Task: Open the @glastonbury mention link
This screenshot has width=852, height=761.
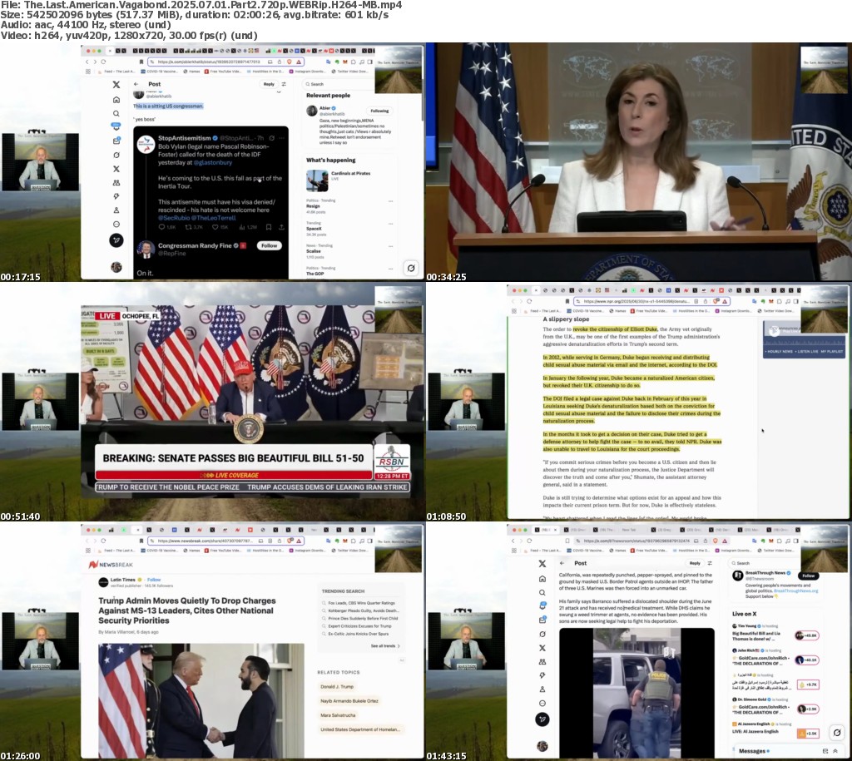Action: [213, 162]
